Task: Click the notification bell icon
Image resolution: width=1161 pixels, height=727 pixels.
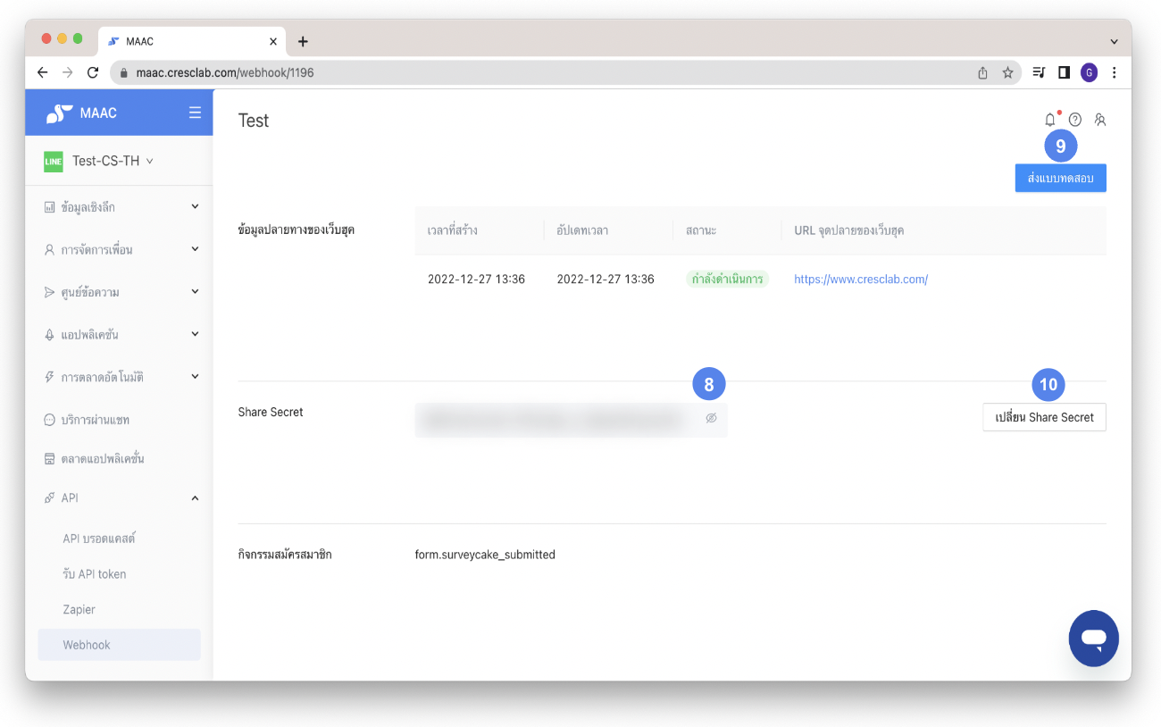Action: point(1050,120)
